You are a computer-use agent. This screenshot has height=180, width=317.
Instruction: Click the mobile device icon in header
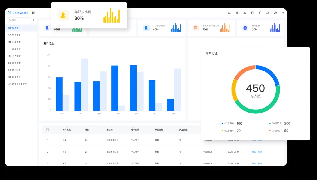(260, 13)
